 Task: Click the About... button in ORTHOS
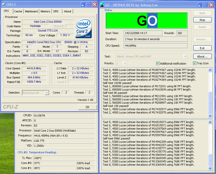[202, 56]
